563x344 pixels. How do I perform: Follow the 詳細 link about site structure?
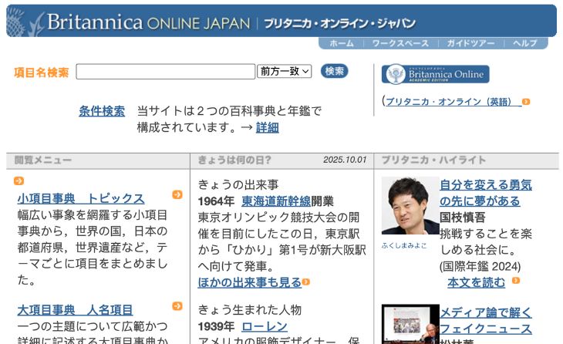tap(267, 127)
